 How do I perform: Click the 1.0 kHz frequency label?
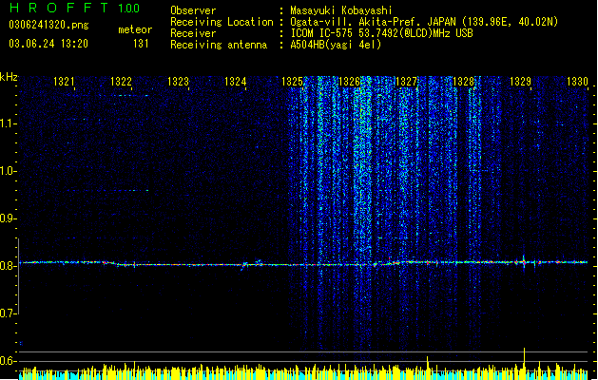click(9, 171)
